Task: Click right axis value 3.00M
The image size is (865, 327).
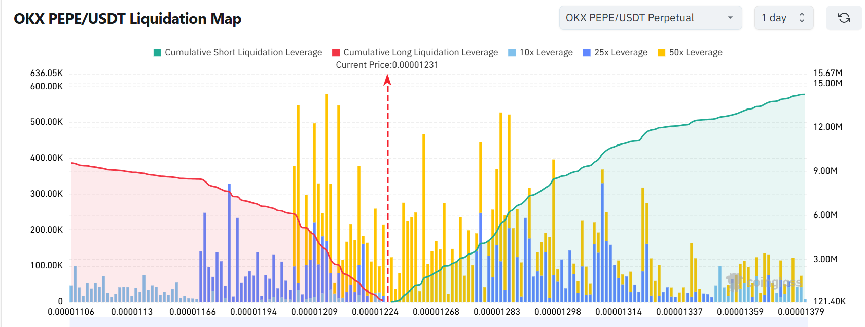Action: (825, 259)
